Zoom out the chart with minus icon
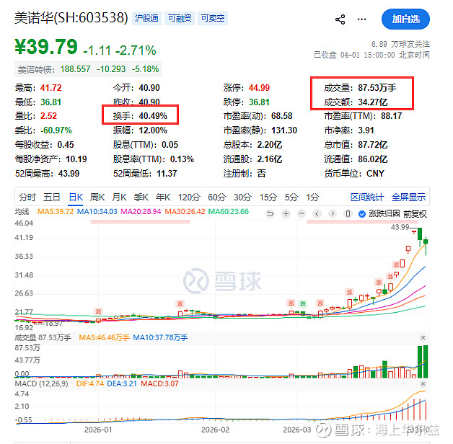 (x=302, y=213)
